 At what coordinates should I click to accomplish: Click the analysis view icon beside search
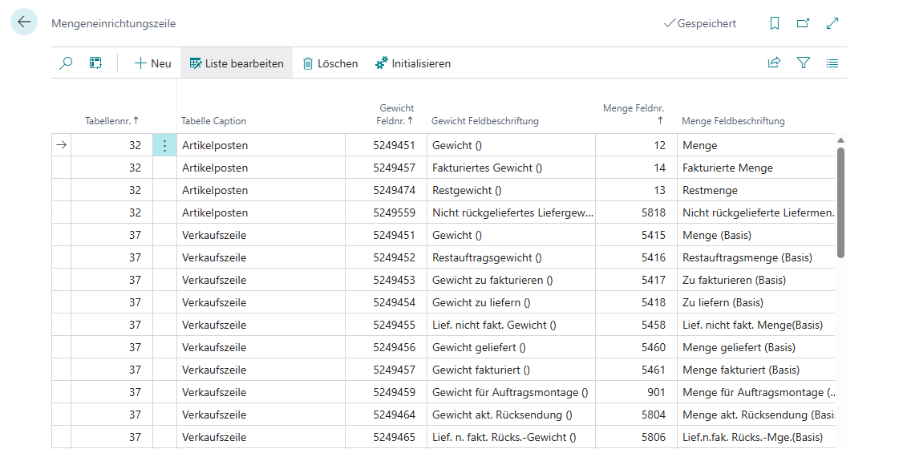point(95,63)
